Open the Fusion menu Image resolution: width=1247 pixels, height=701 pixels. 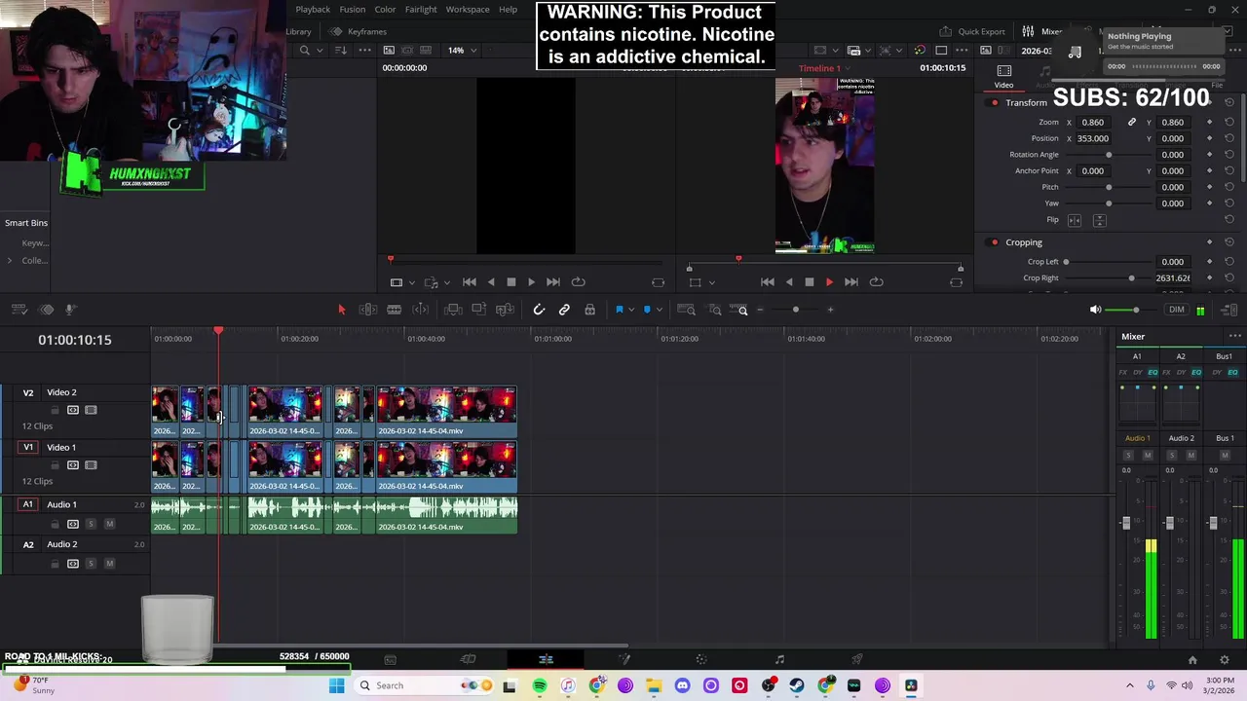(x=353, y=9)
